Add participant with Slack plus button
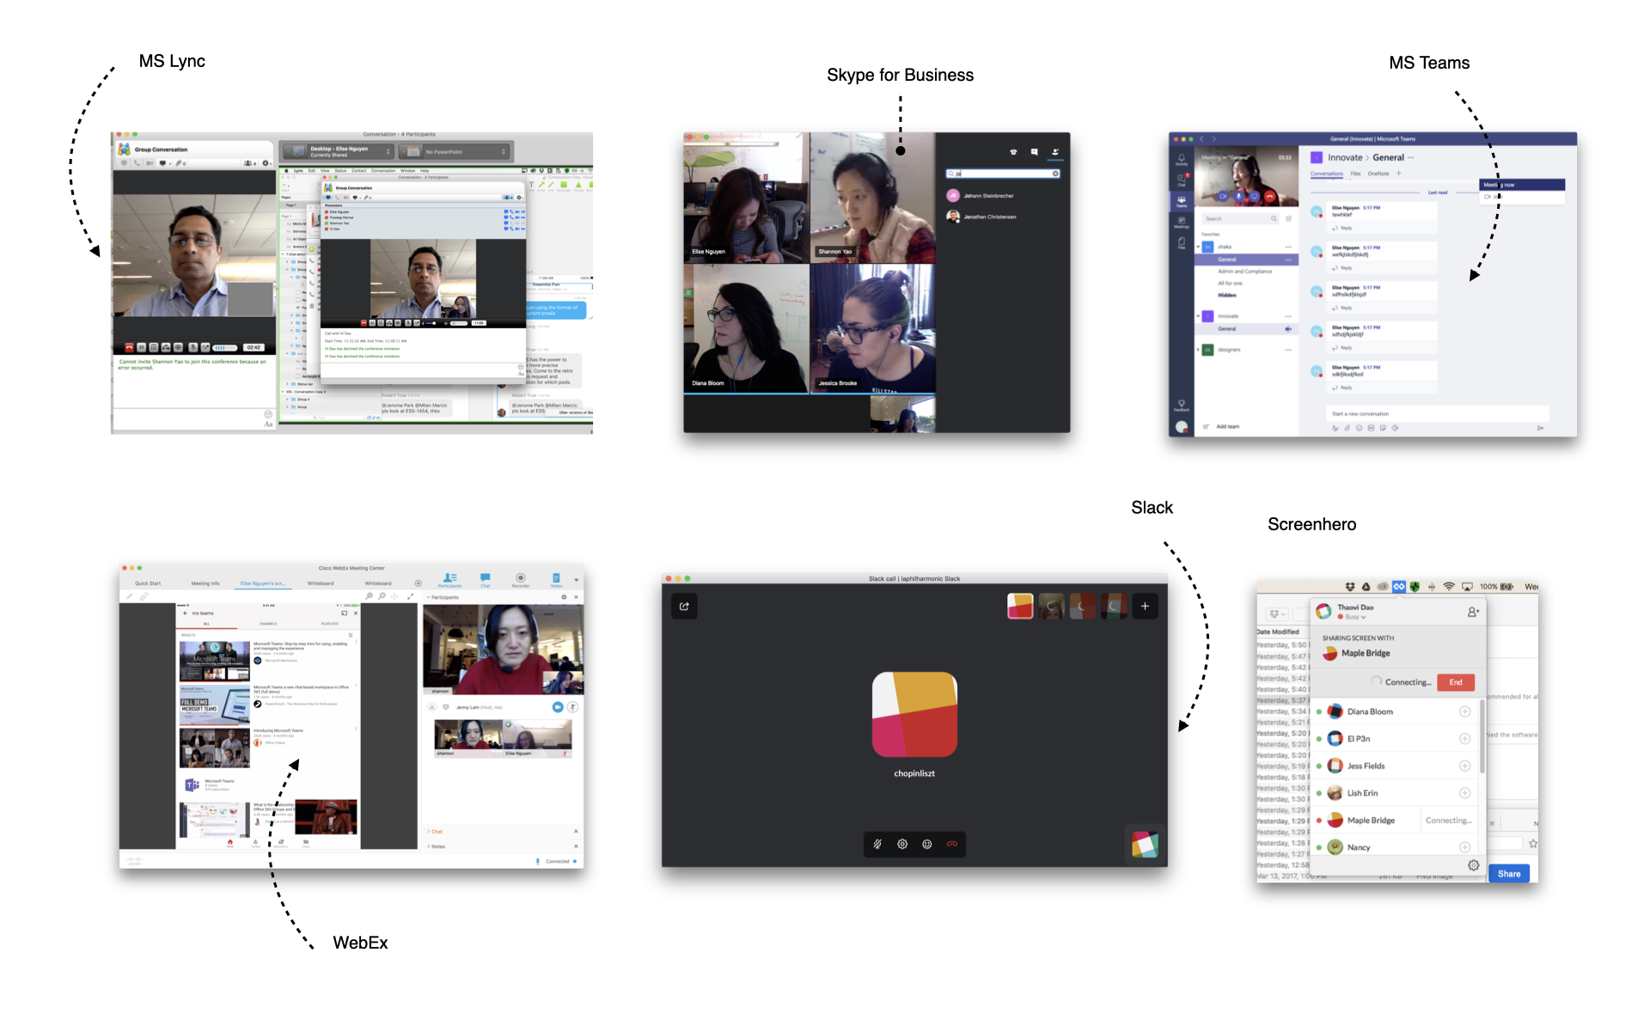1650x1014 pixels. (1145, 606)
